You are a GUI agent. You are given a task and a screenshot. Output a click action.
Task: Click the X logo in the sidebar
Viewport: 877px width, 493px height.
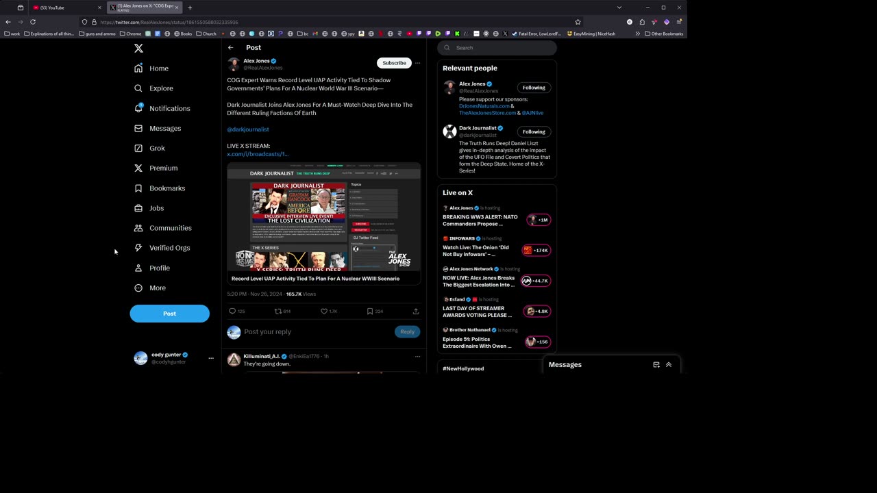pos(138,49)
